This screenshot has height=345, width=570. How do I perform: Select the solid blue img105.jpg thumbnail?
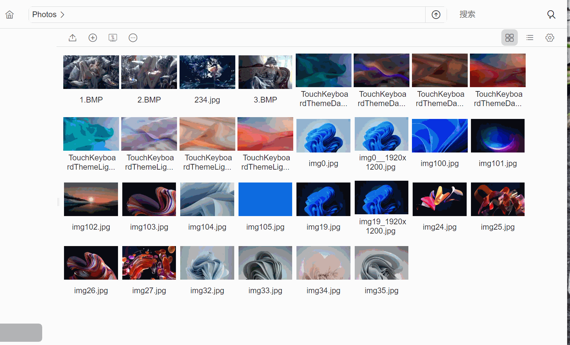[x=265, y=199]
